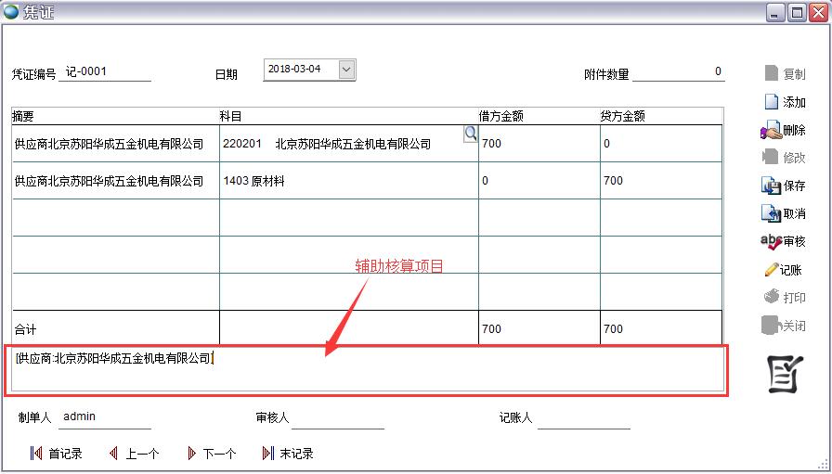
Task: Click the 保存 (Save) icon
Action: pos(771,186)
